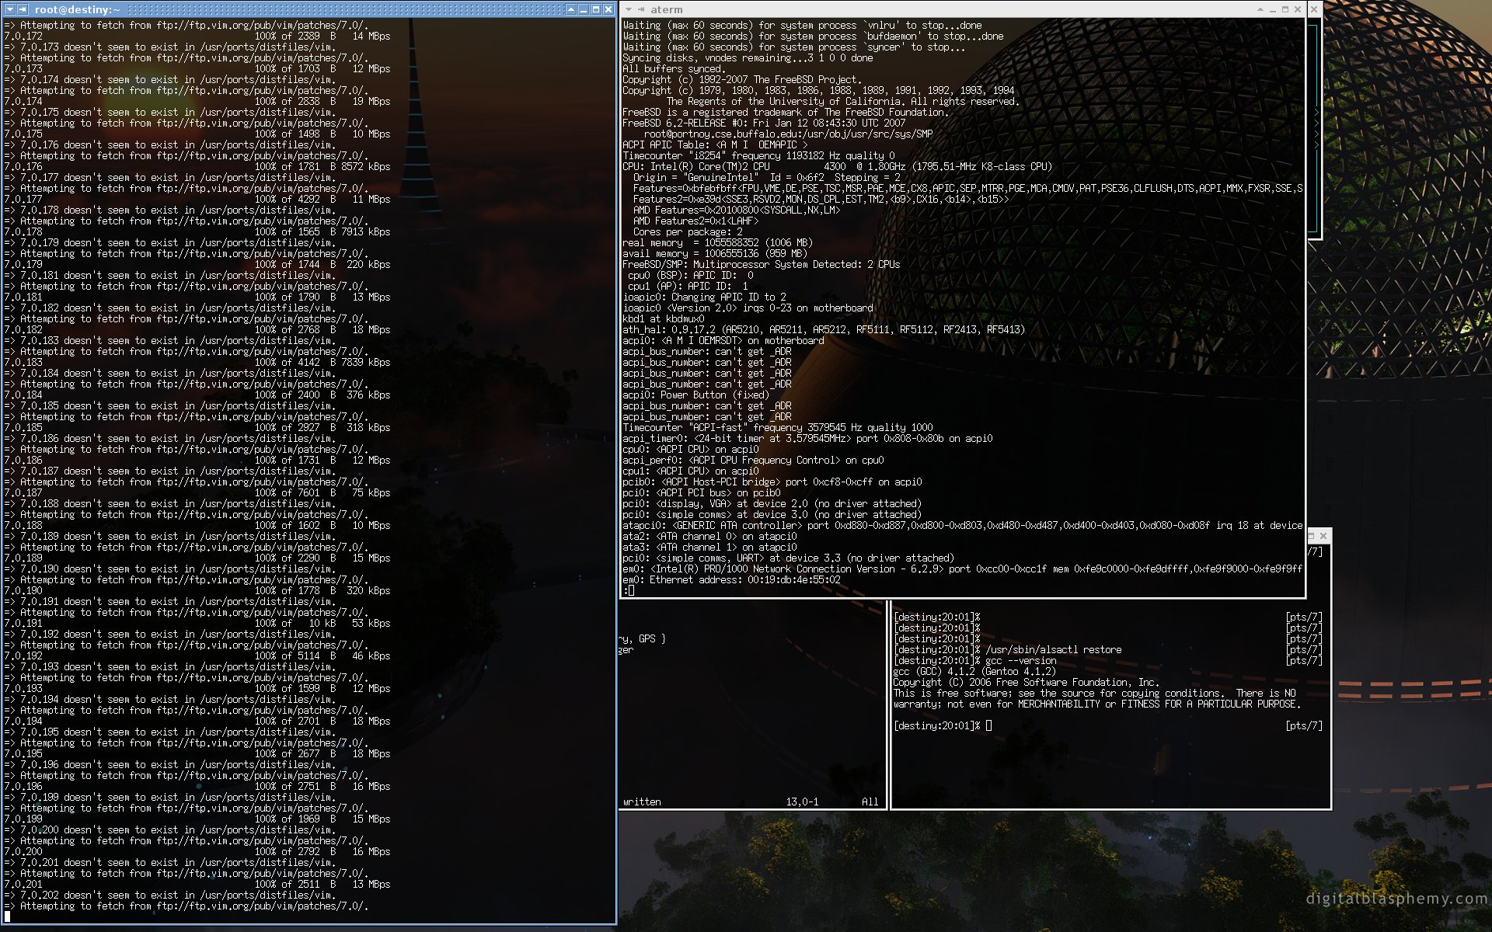Click 'real memory = 1055588352 (1006 MB)' line
The image size is (1492, 932).
point(717,243)
